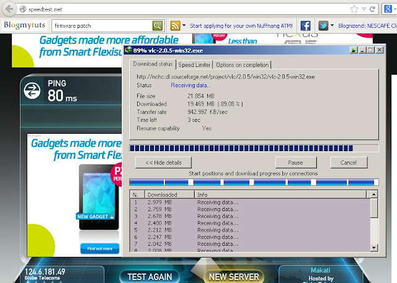This screenshot has width=397, height=283.
Task: Click the connections list scrollbar thumb
Action: pyautogui.click(x=374, y=207)
